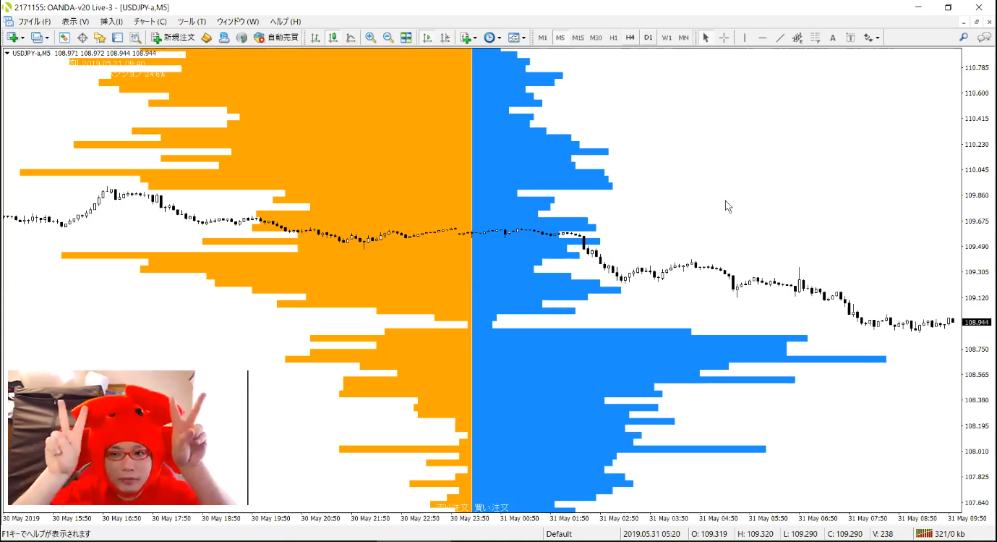The image size is (997, 542).
Task: Select the crosshair cursor tool
Action: 724,38
